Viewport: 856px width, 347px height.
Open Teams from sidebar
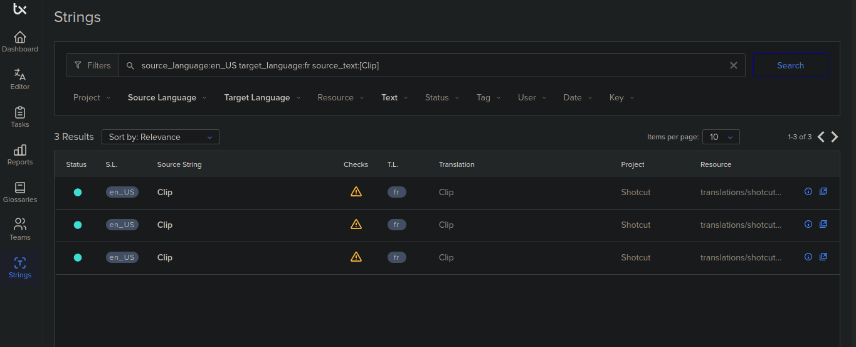point(20,230)
